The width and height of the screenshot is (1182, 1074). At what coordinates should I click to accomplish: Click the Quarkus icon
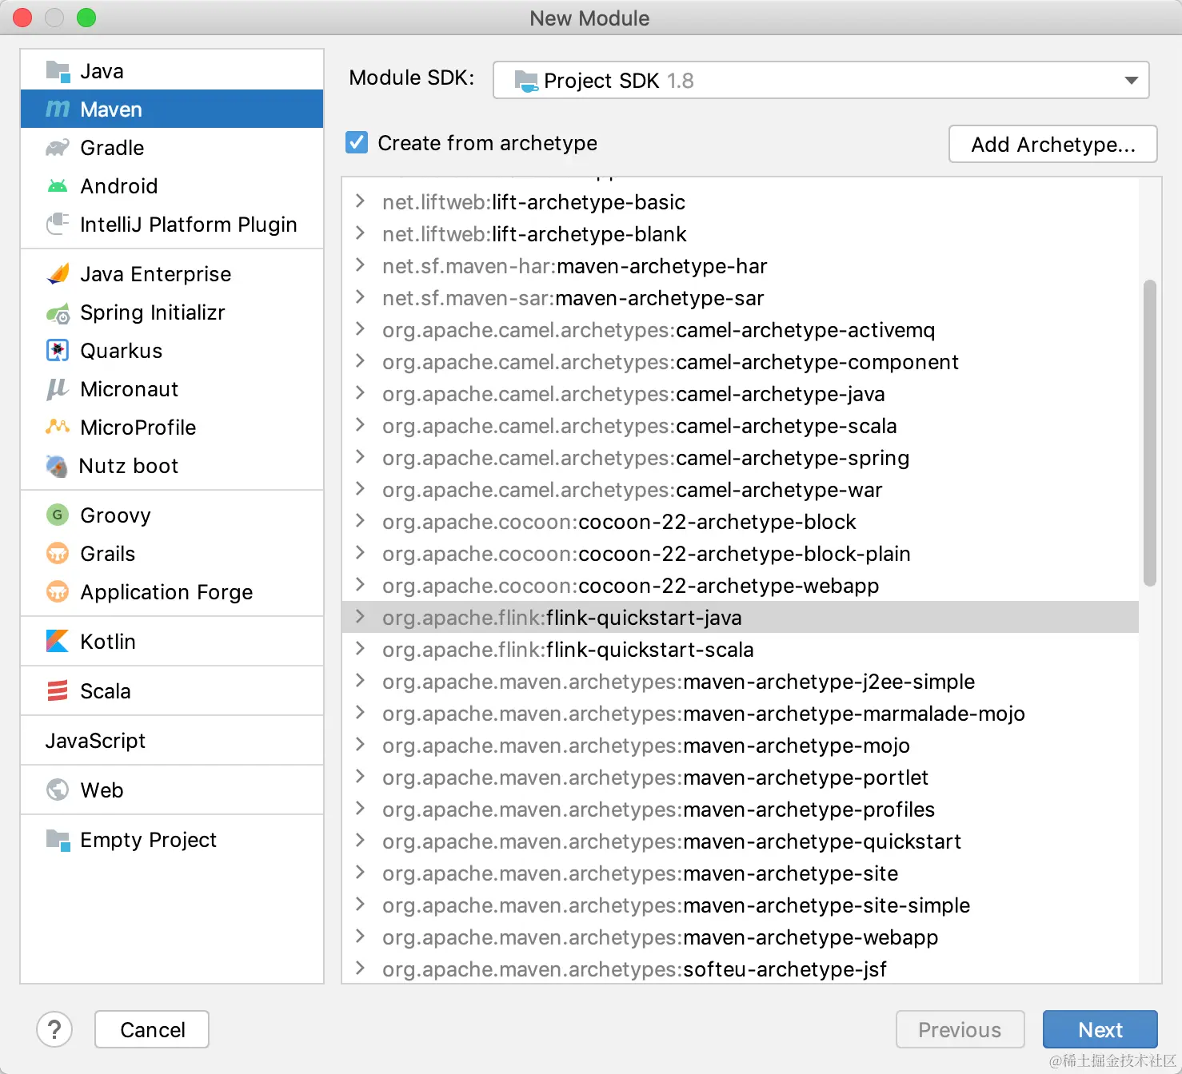pos(58,351)
